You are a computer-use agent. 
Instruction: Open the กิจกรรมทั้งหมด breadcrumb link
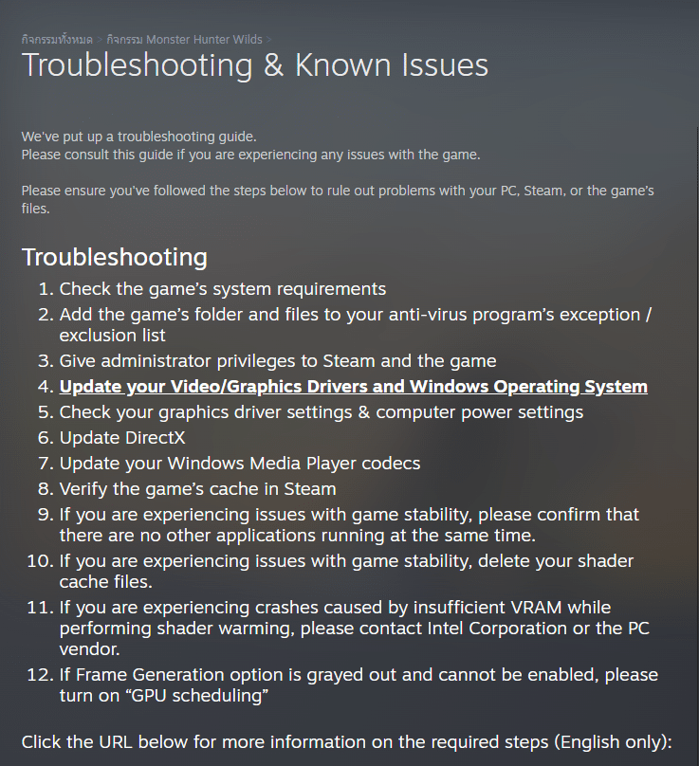click(x=57, y=40)
